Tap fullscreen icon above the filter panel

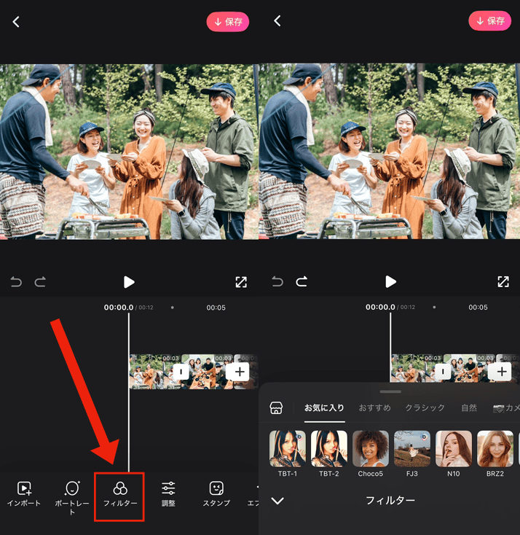[x=503, y=282]
